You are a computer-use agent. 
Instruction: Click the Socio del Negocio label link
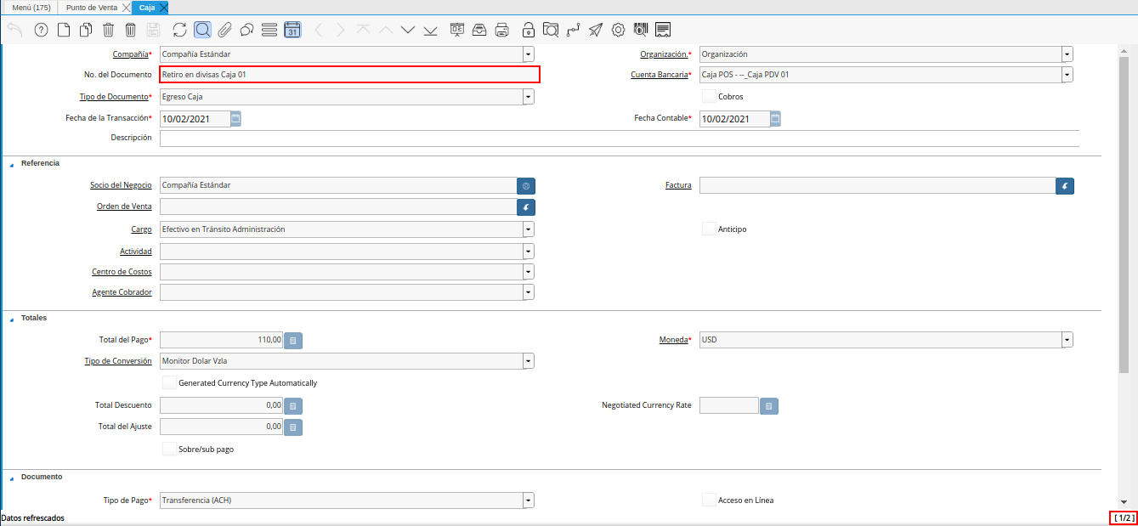[x=121, y=185]
